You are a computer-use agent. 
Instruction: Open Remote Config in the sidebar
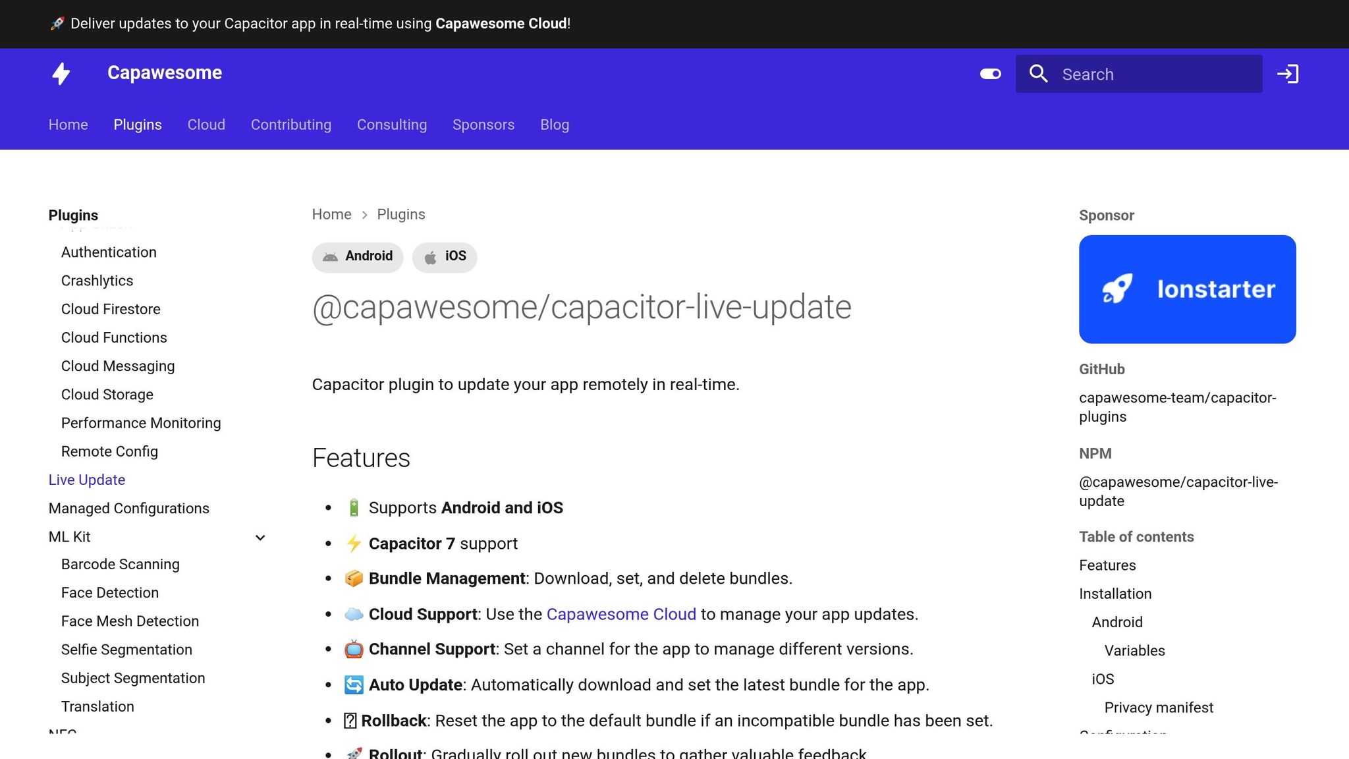tap(109, 451)
